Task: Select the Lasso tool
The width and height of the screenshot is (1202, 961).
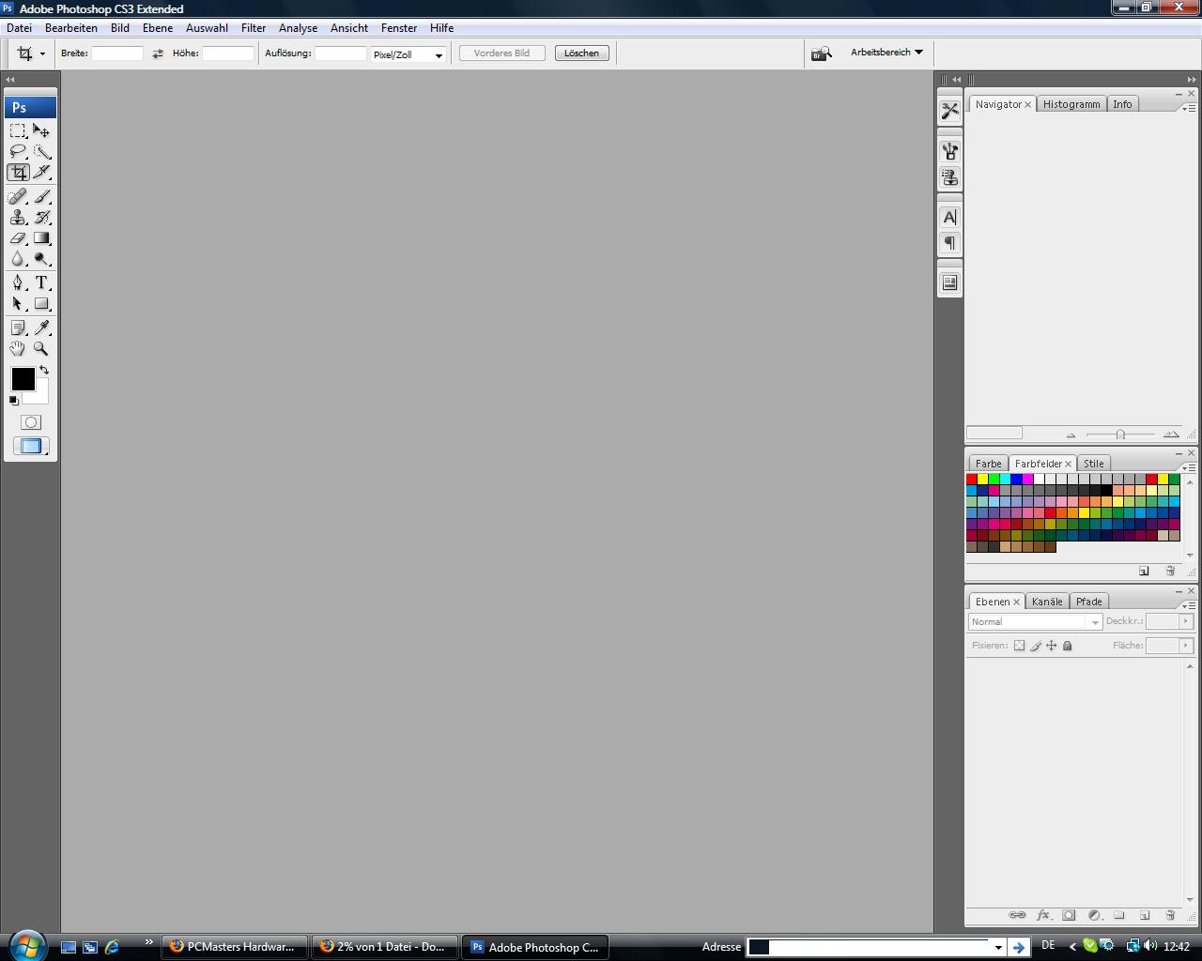Action: tap(18, 152)
